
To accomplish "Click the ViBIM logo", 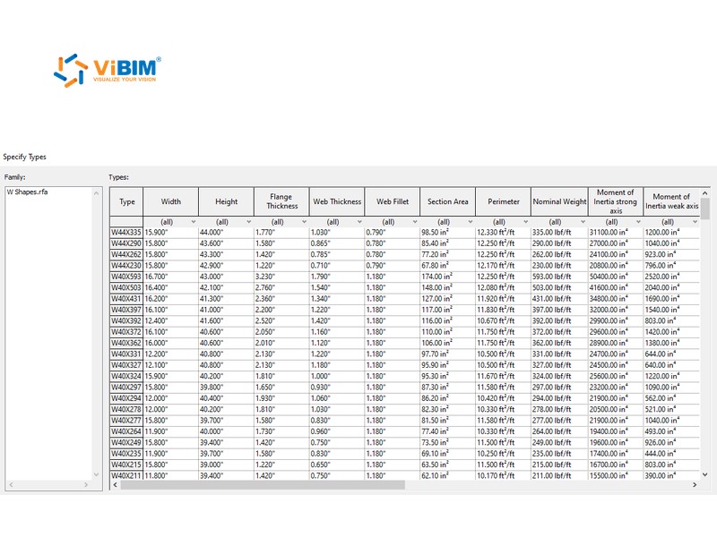I will (x=107, y=71).
